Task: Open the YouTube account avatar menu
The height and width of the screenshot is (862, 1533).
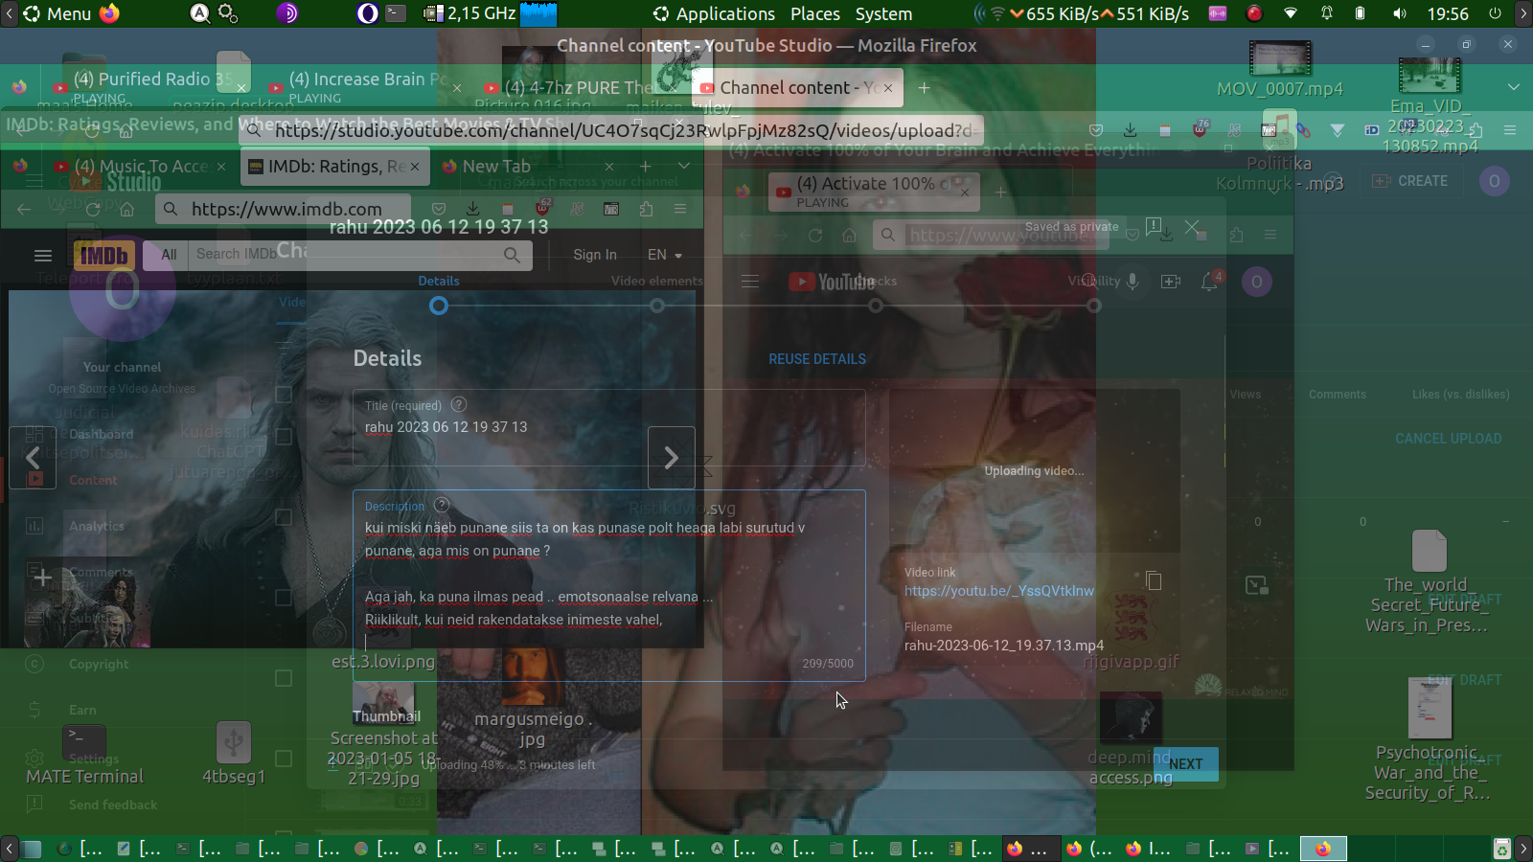Action: pyautogui.click(x=1257, y=282)
